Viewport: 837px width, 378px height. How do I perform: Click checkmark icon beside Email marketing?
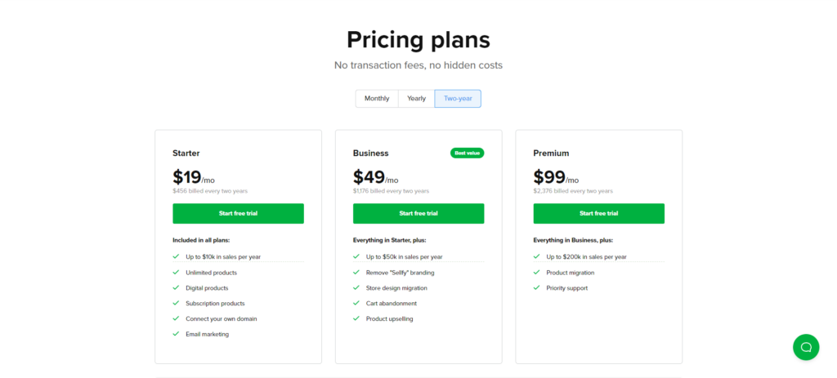(x=176, y=334)
